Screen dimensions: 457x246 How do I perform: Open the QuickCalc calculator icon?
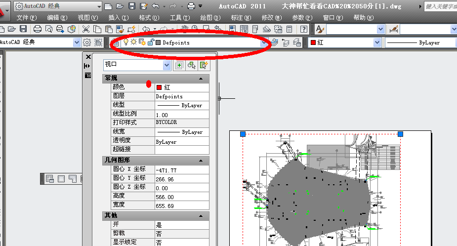(x=290, y=29)
